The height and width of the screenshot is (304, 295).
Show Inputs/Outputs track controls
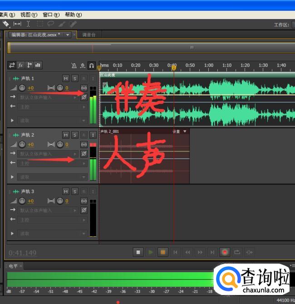[12, 65]
